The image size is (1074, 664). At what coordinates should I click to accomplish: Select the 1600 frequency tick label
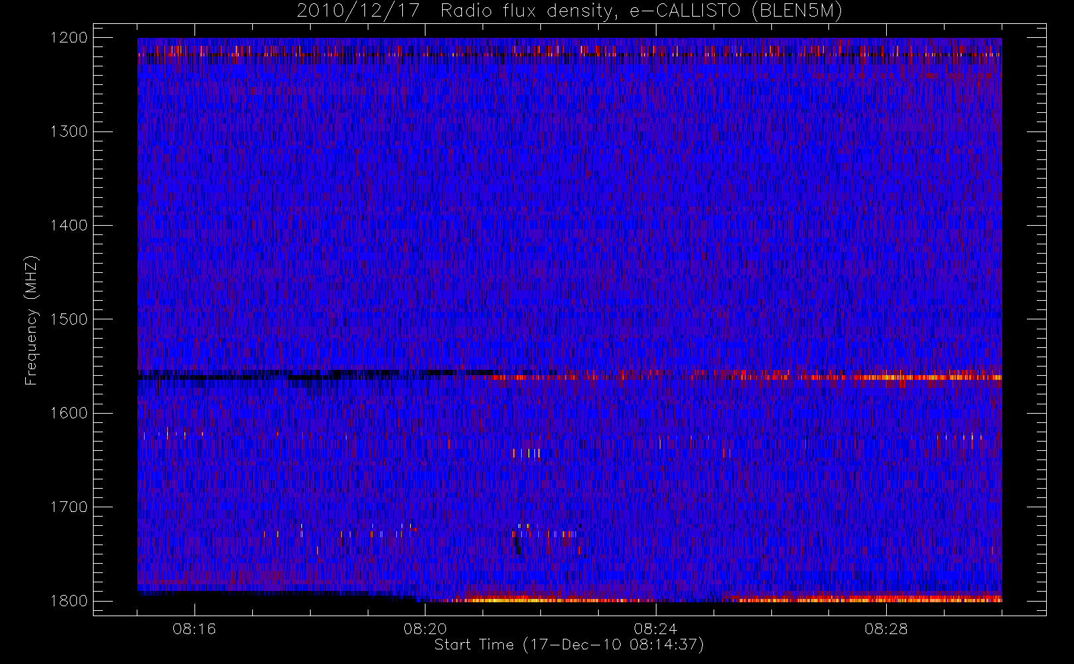(x=69, y=413)
